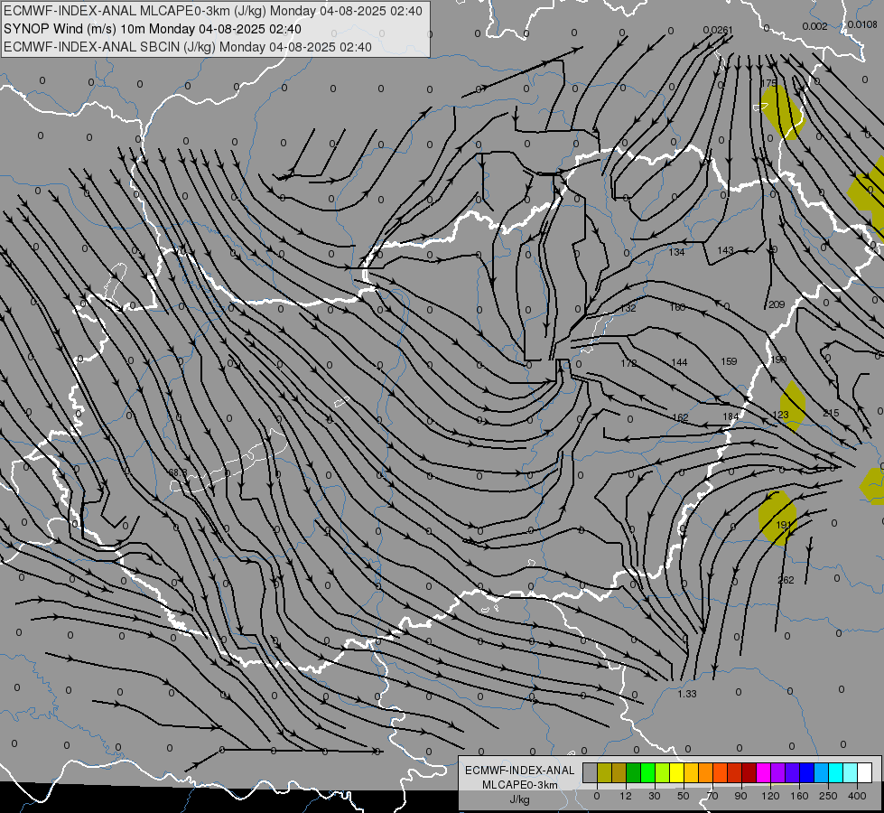The height and width of the screenshot is (813, 884).
Task: Select the map value 0.0108
Action: [x=862, y=24]
